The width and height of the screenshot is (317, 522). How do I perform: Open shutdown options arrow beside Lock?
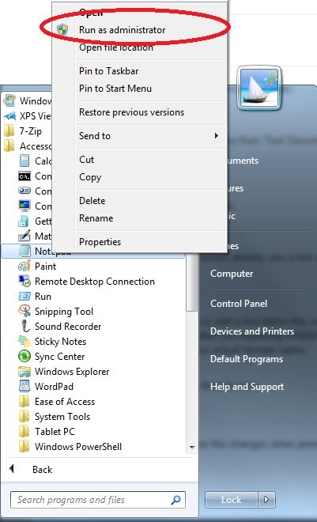[x=266, y=500]
